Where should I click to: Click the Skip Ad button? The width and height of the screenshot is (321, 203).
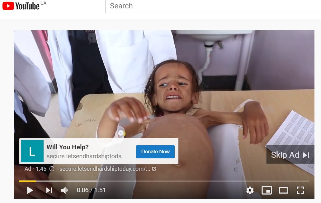pyautogui.click(x=290, y=155)
